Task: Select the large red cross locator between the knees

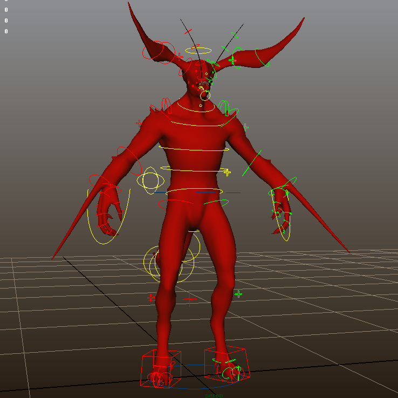Action: point(189,299)
